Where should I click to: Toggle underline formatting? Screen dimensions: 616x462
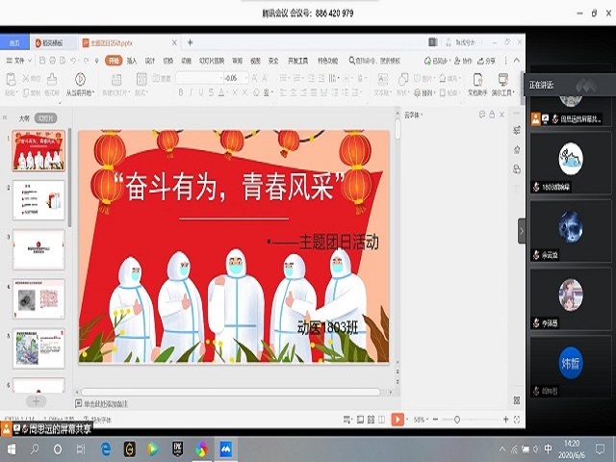pos(201,92)
